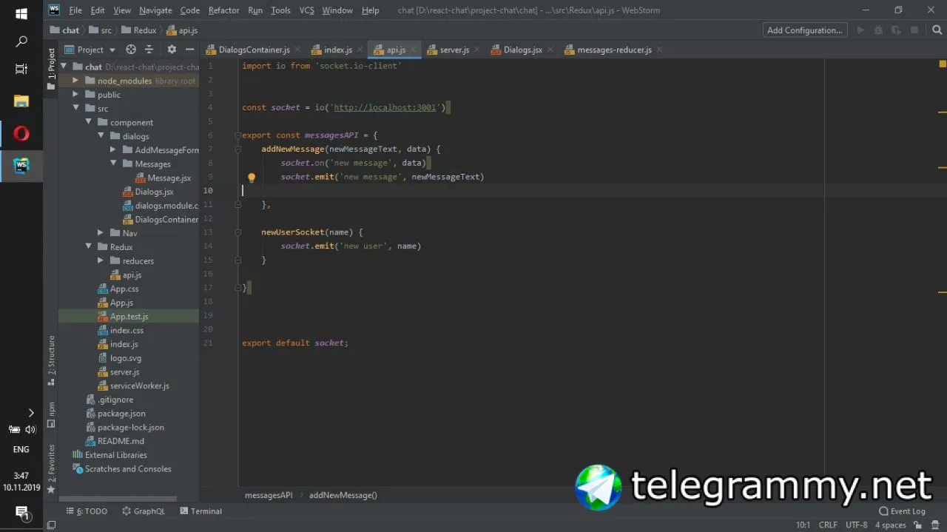Switch to the server.js editor tab
Screen dimensions: 947x532
(x=454, y=50)
